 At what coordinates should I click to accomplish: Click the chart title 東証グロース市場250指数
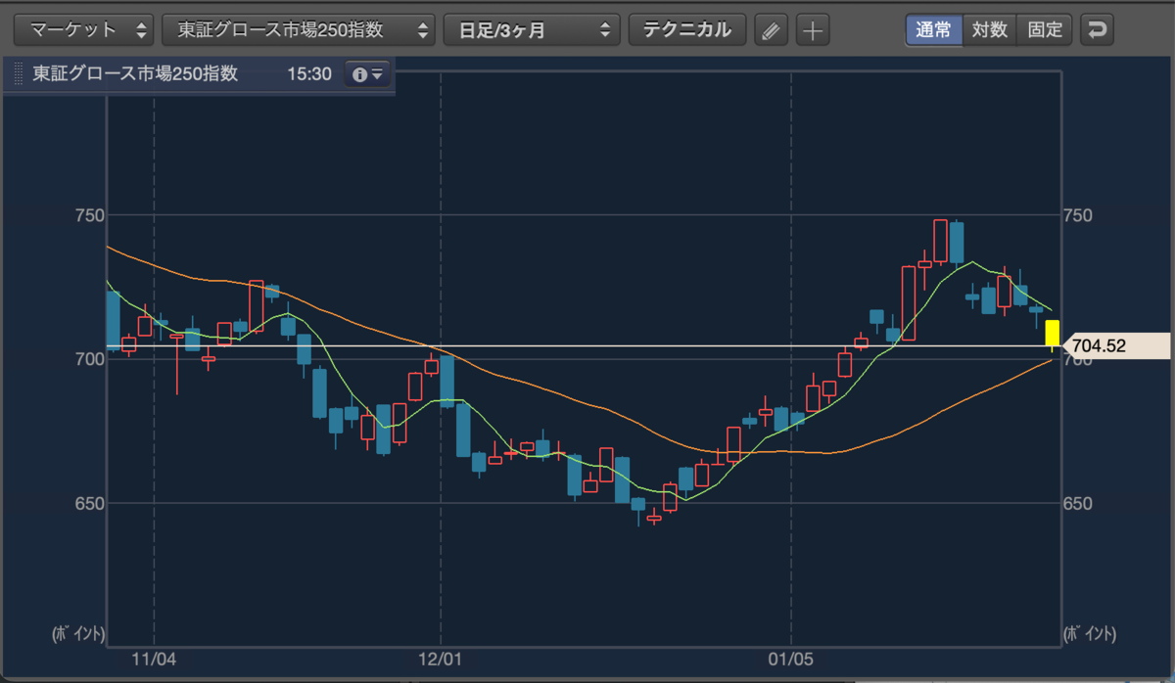click(135, 74)
